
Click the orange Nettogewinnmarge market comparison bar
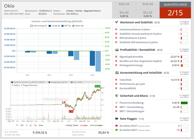(x=184, y=65)
